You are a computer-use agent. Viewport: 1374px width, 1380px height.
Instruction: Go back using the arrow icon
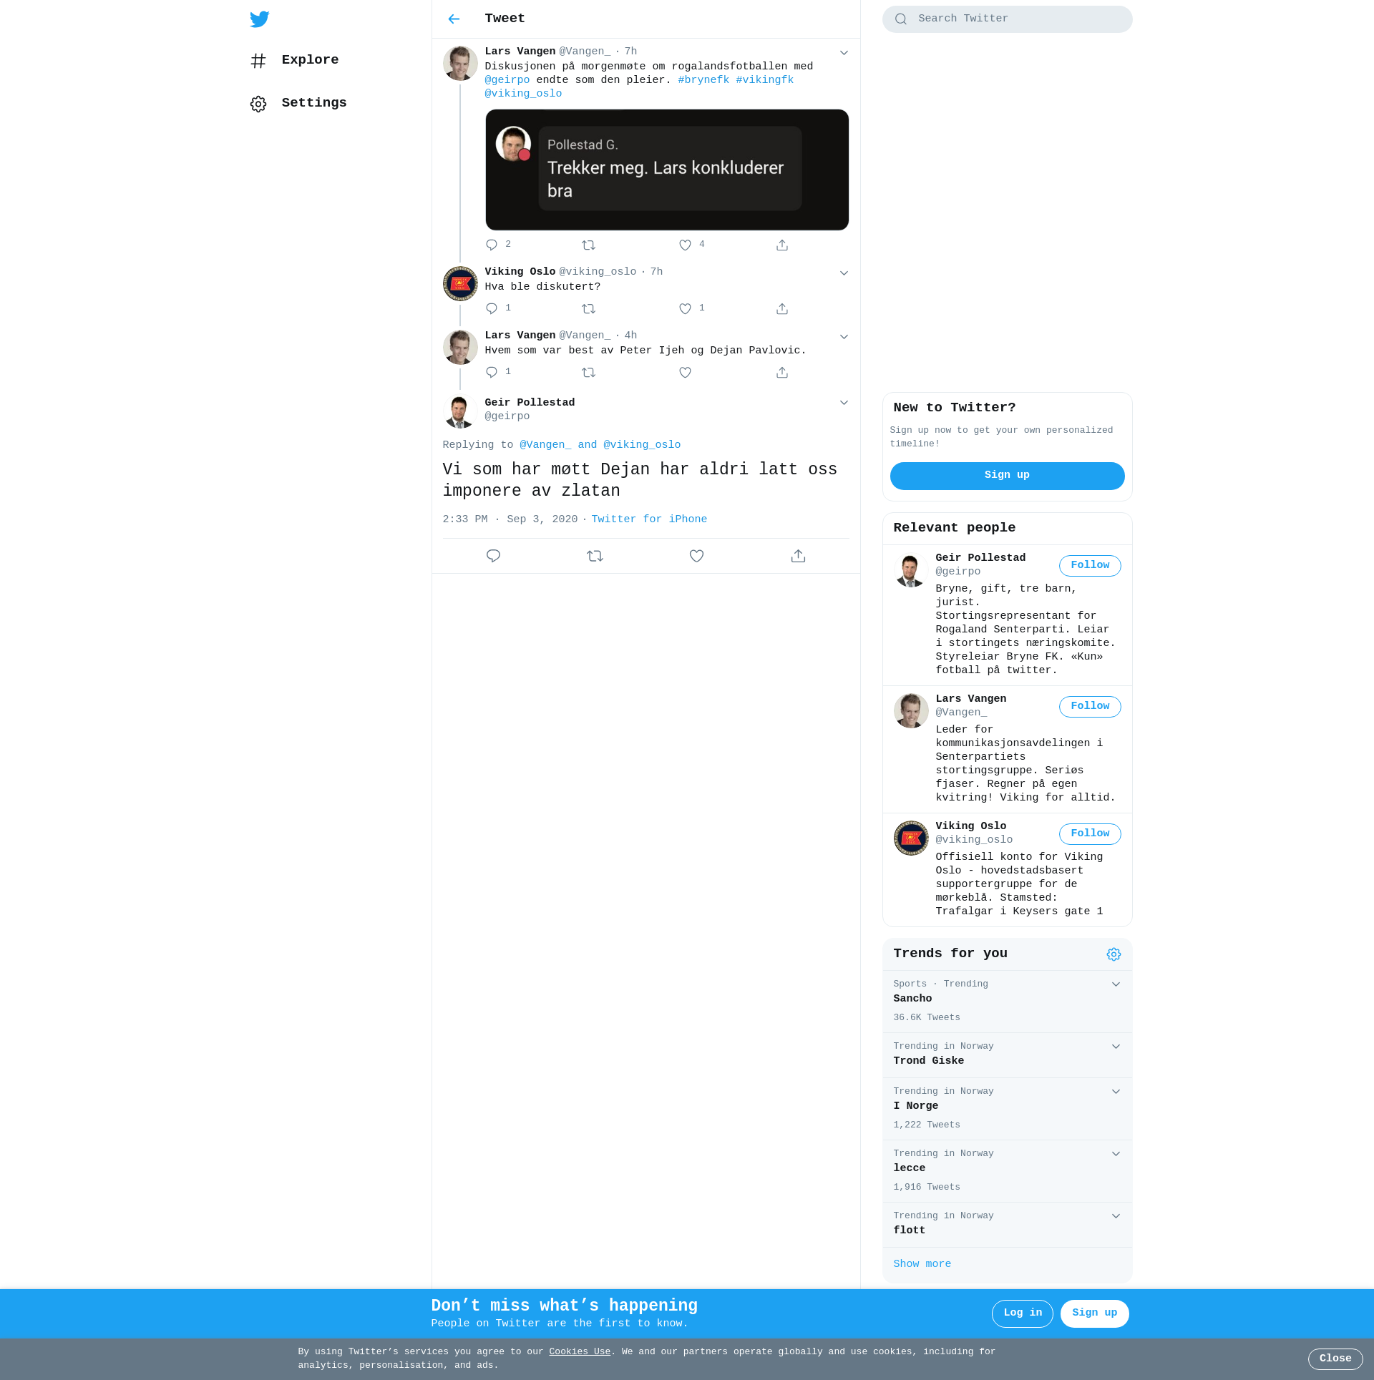(x=454, y=19)
